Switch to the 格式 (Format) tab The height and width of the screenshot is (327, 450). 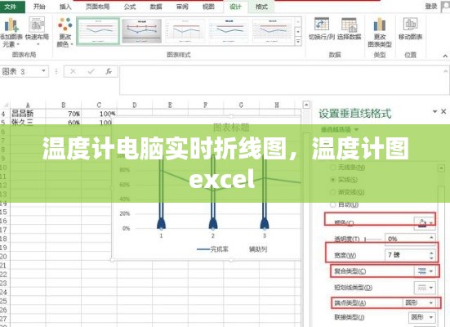click(x=261, y=7)
